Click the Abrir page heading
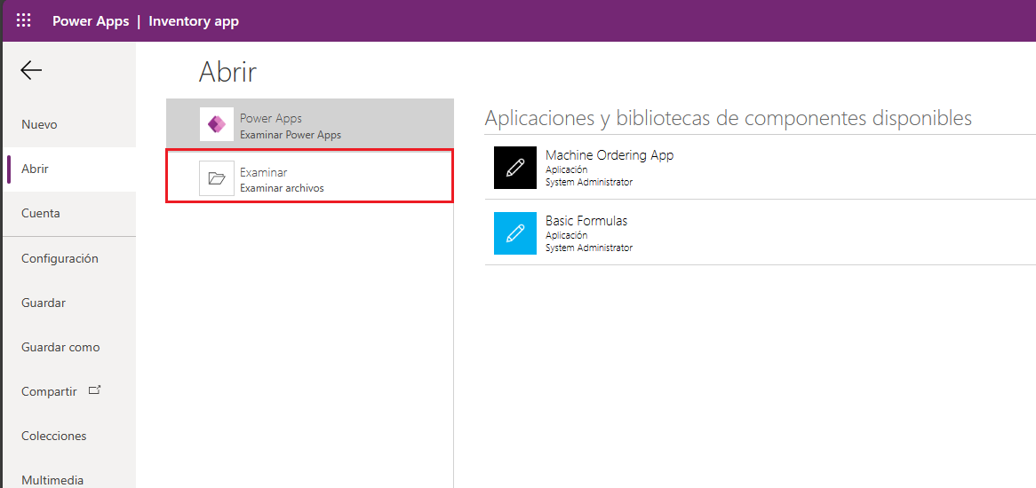 pyautogui.click(x=227, y=72)
